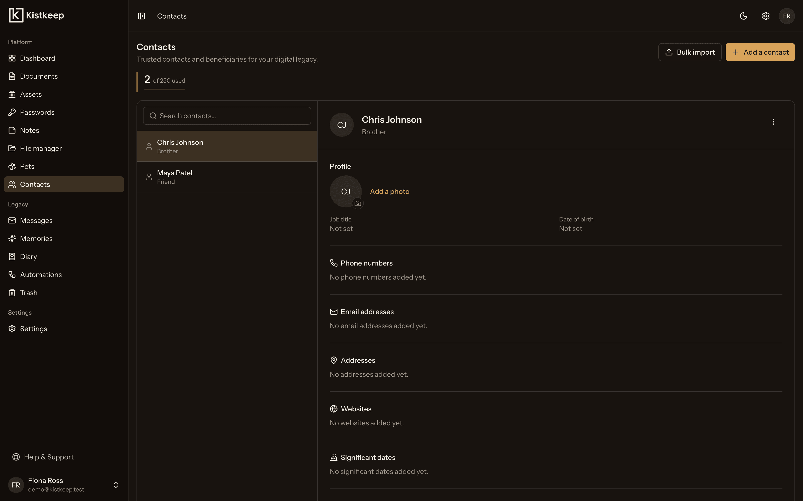
Task: Click the Add a photo link
Action: pos(389,192)
